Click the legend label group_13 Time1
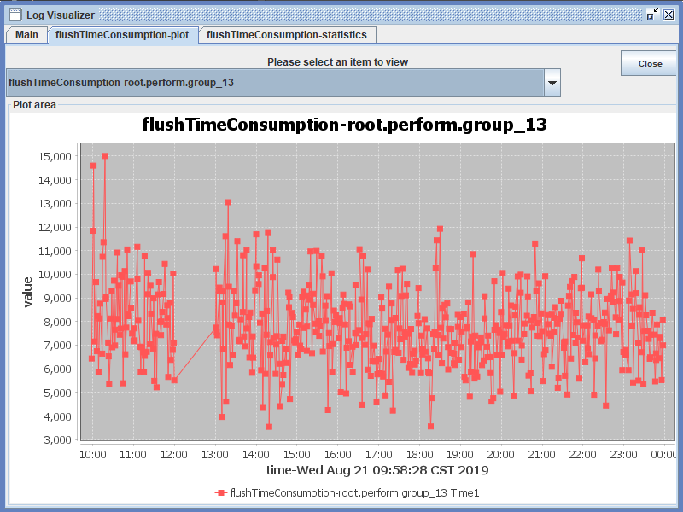The height and width of the screenshot is (512, 683). click(355, 493)
